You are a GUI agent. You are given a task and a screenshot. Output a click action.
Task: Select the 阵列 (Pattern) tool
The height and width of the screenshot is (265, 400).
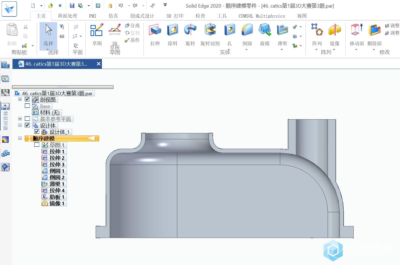pos(317,35)
